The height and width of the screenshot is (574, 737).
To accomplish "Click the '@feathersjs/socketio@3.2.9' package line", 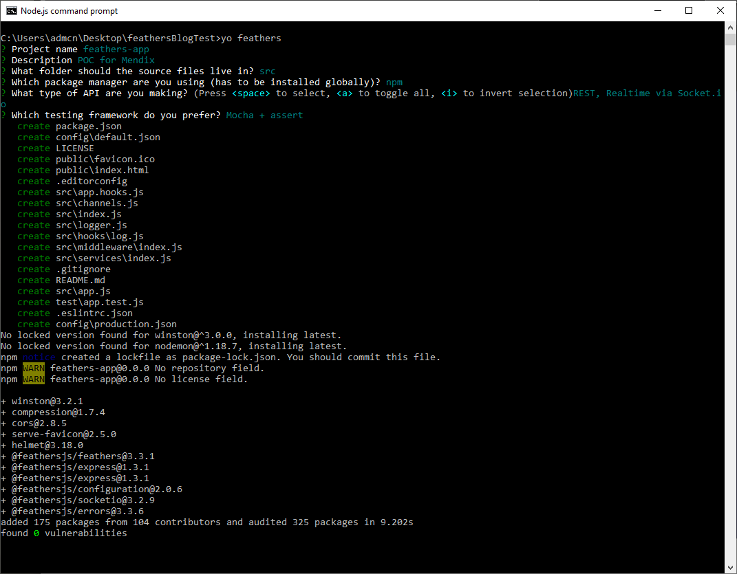I will [x=78, y=500].
